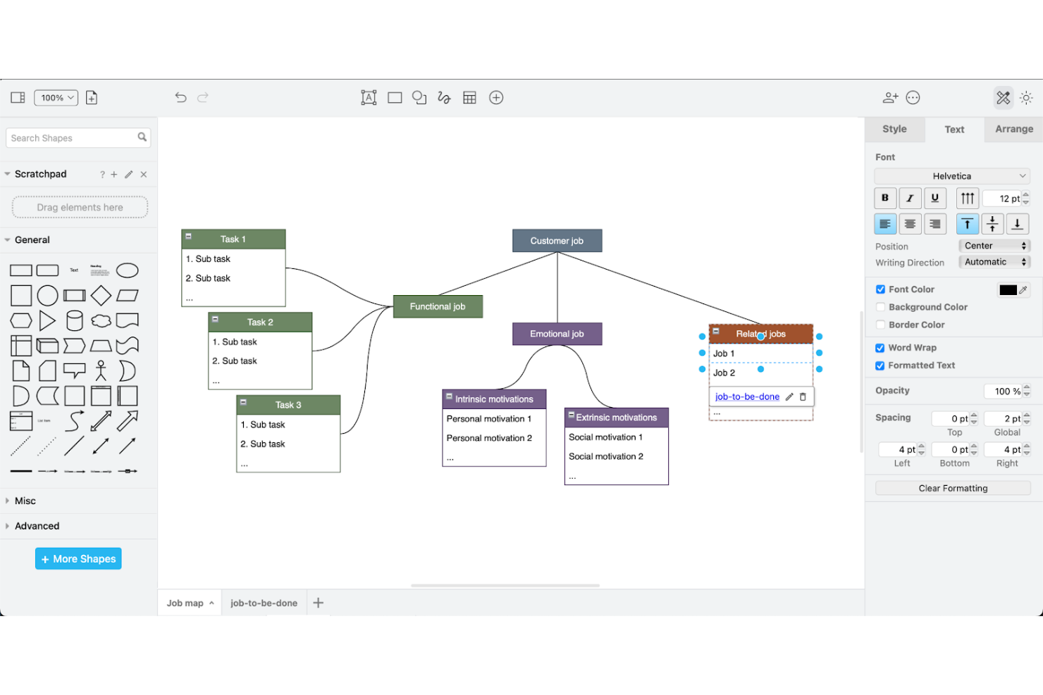This screenshot has height=695, width=1043.
Task: Click the More Shapes button
Action: point(78,558)
